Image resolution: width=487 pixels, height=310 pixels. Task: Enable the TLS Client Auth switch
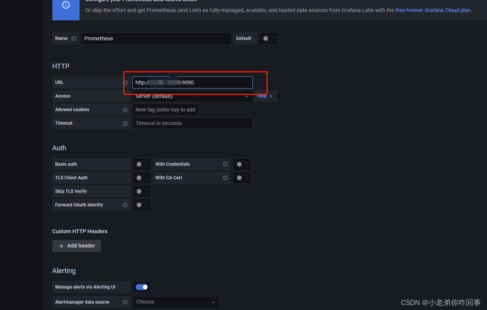tap(142, 178)
